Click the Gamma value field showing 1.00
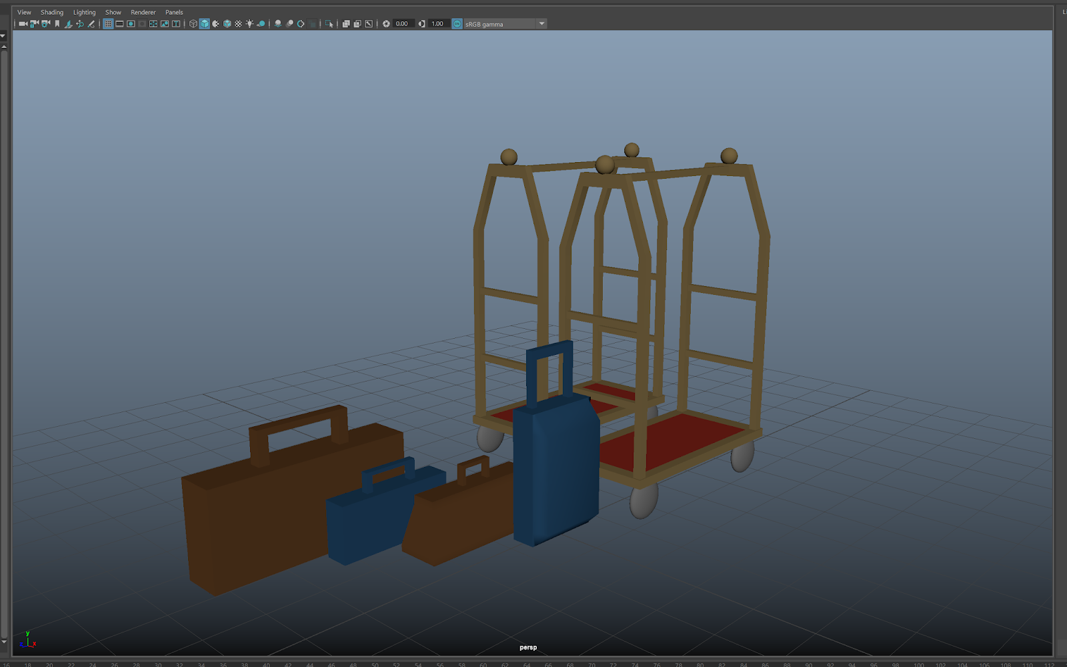This screenshot has width=1067, height=667. (x=438, y=24)
